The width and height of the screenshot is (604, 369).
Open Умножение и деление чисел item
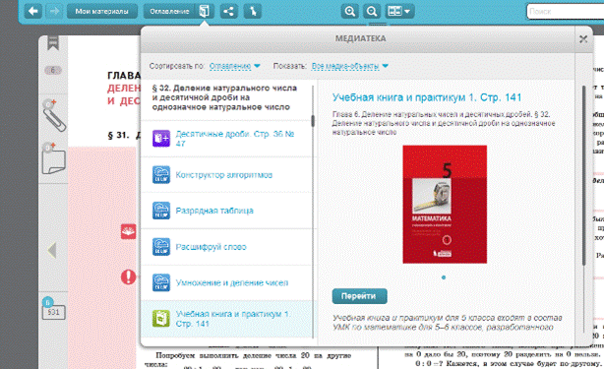point(227,282)
